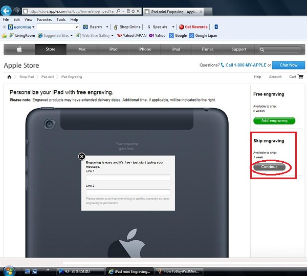307x276 pixels.
Task: Close the engraving popup with the X
Action: click(x=82, y=156)
